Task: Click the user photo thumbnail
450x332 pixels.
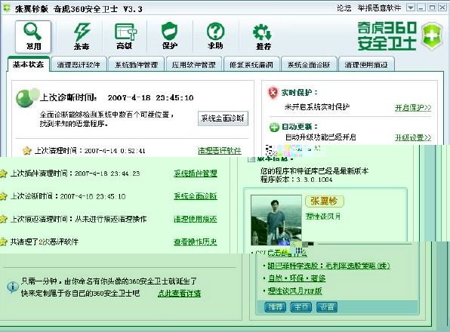Action: 276,220
